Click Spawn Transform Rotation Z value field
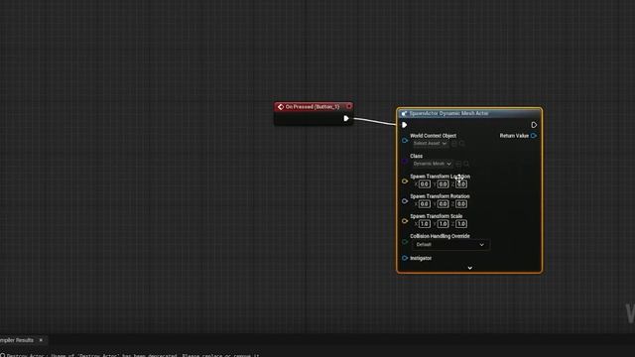This screenshot has height=357, width=635. [x=461, y=204]
